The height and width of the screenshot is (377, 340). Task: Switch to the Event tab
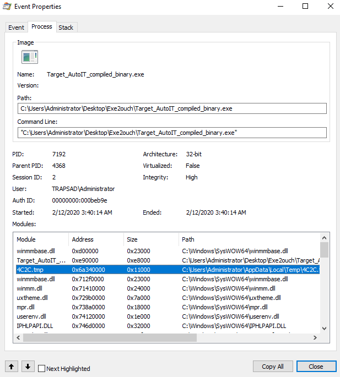16,28
